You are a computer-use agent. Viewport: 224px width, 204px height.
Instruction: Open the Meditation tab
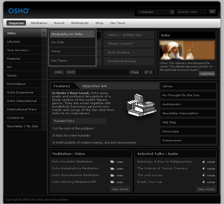click(x=39, y=23)
